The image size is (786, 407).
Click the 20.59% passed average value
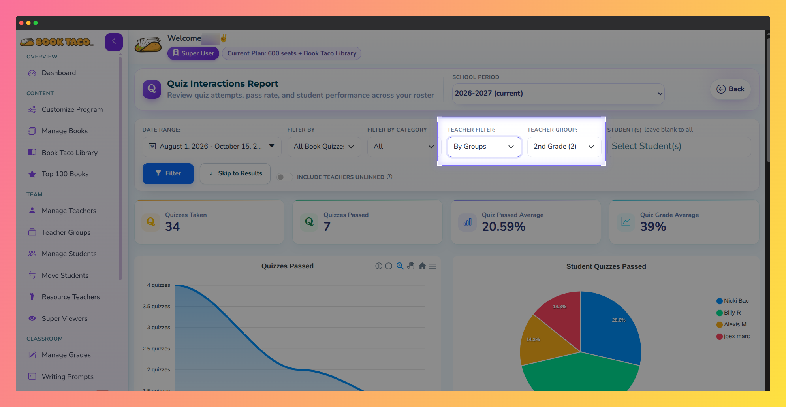[504, 227]
